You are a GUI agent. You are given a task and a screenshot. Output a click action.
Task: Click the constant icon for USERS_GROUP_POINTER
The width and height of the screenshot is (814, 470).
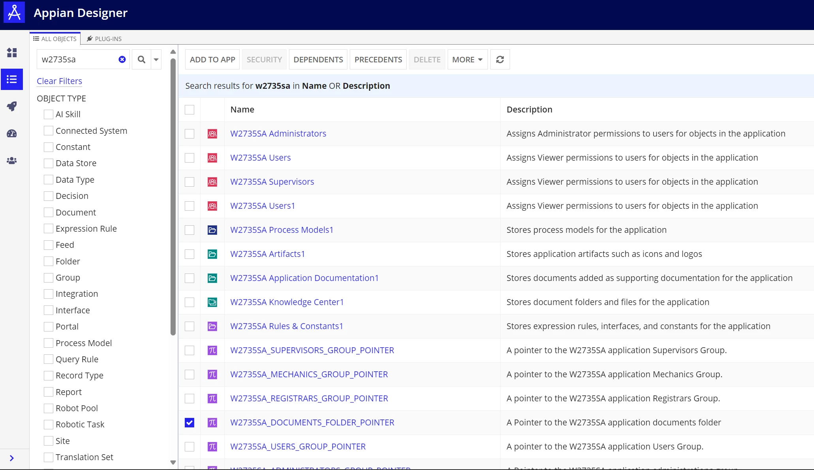(x=212, y=447)
